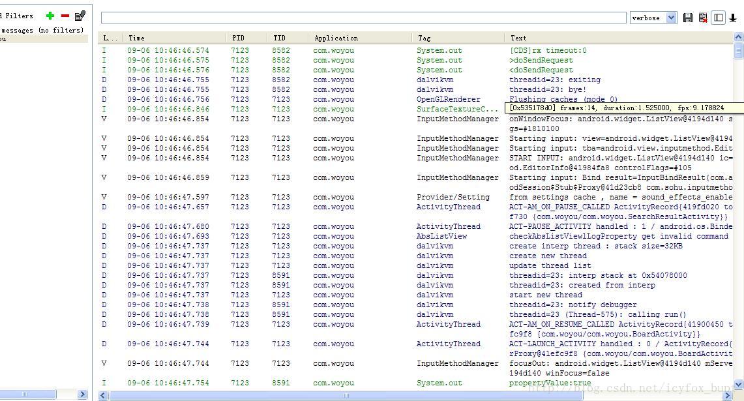Screen dimensions: 744x401
Task: Select the '[CDS]rx timeout:0' log message
Action: pyautogui.click(x=548, y=50)
